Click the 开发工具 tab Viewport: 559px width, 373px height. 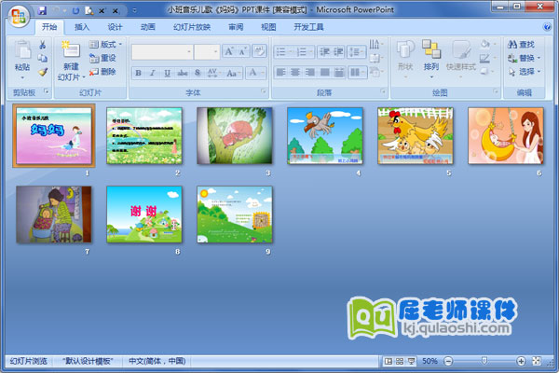(308, 27)
